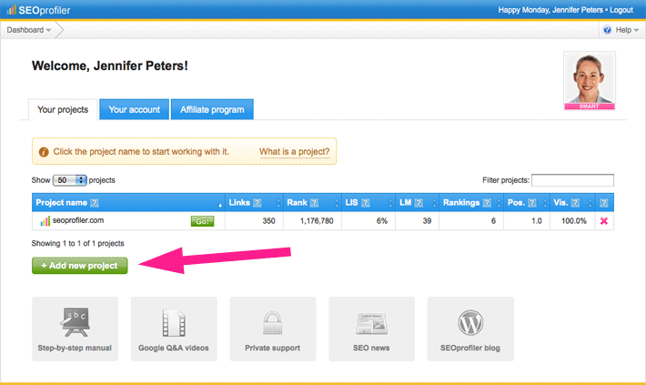Switch to the Your account tab

click(x=134, y=109)
